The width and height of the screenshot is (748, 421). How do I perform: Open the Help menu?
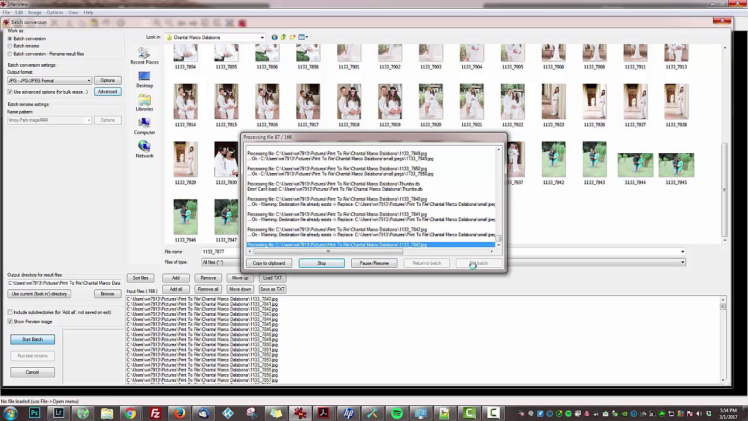point(88,12)
